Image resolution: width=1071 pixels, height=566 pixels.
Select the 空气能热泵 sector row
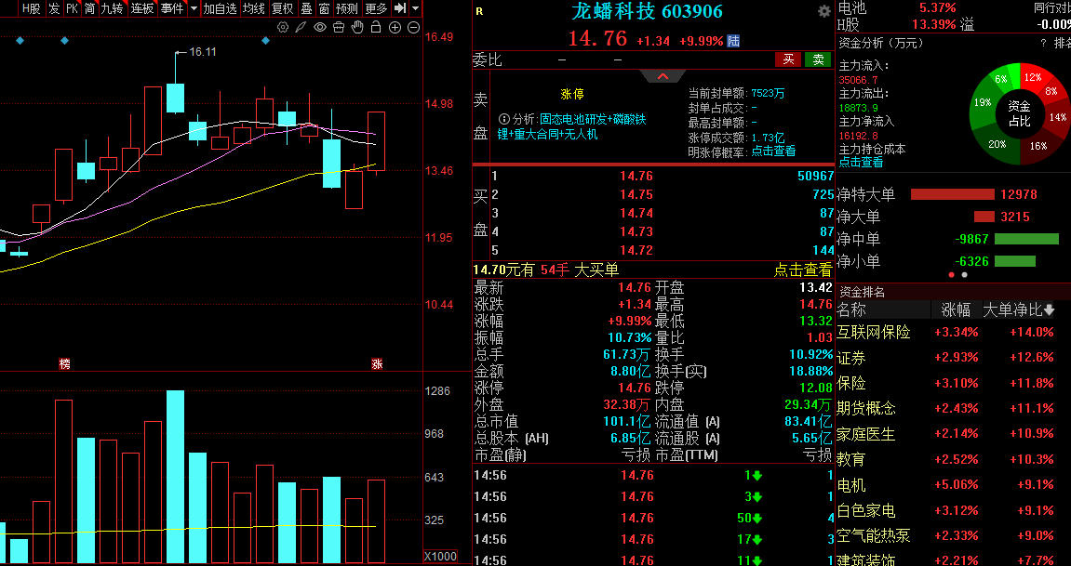(x=954, y=535)
